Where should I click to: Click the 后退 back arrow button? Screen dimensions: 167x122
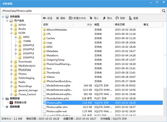pos(48,18)
